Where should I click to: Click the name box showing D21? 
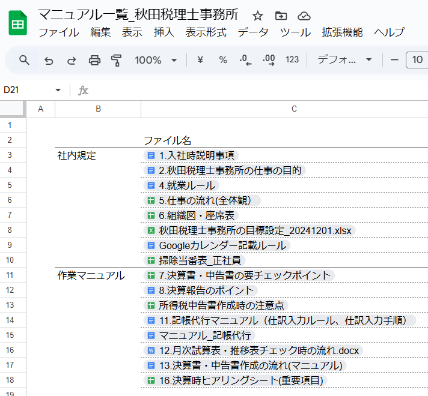[x=27, y=90]
